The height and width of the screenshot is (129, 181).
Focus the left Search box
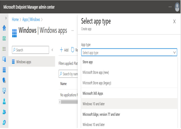30,50
